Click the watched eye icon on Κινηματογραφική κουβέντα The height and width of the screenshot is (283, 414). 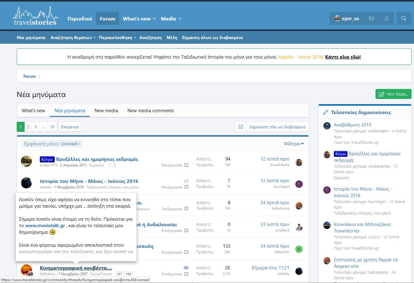(x=186, y=268)
